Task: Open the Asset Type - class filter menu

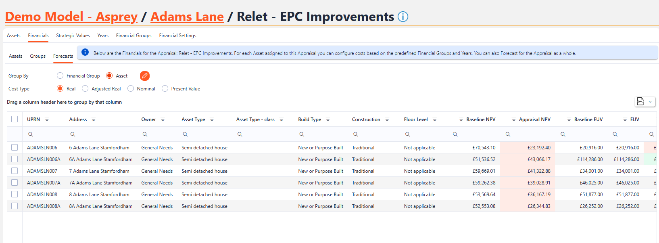Action: pos(282,119)
